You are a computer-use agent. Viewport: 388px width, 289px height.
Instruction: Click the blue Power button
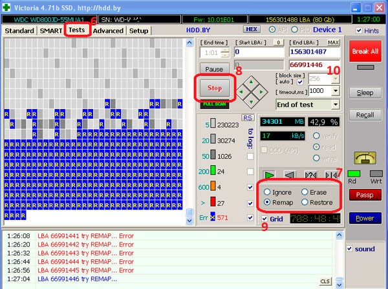(365, 218)
